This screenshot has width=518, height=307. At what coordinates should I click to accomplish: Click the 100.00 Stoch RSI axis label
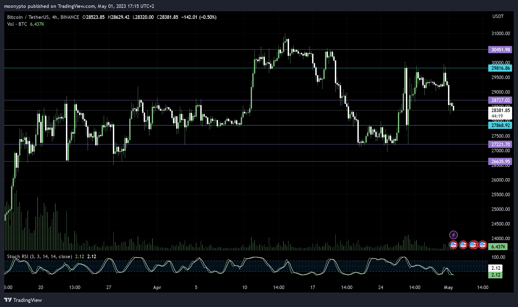[498, 257]
